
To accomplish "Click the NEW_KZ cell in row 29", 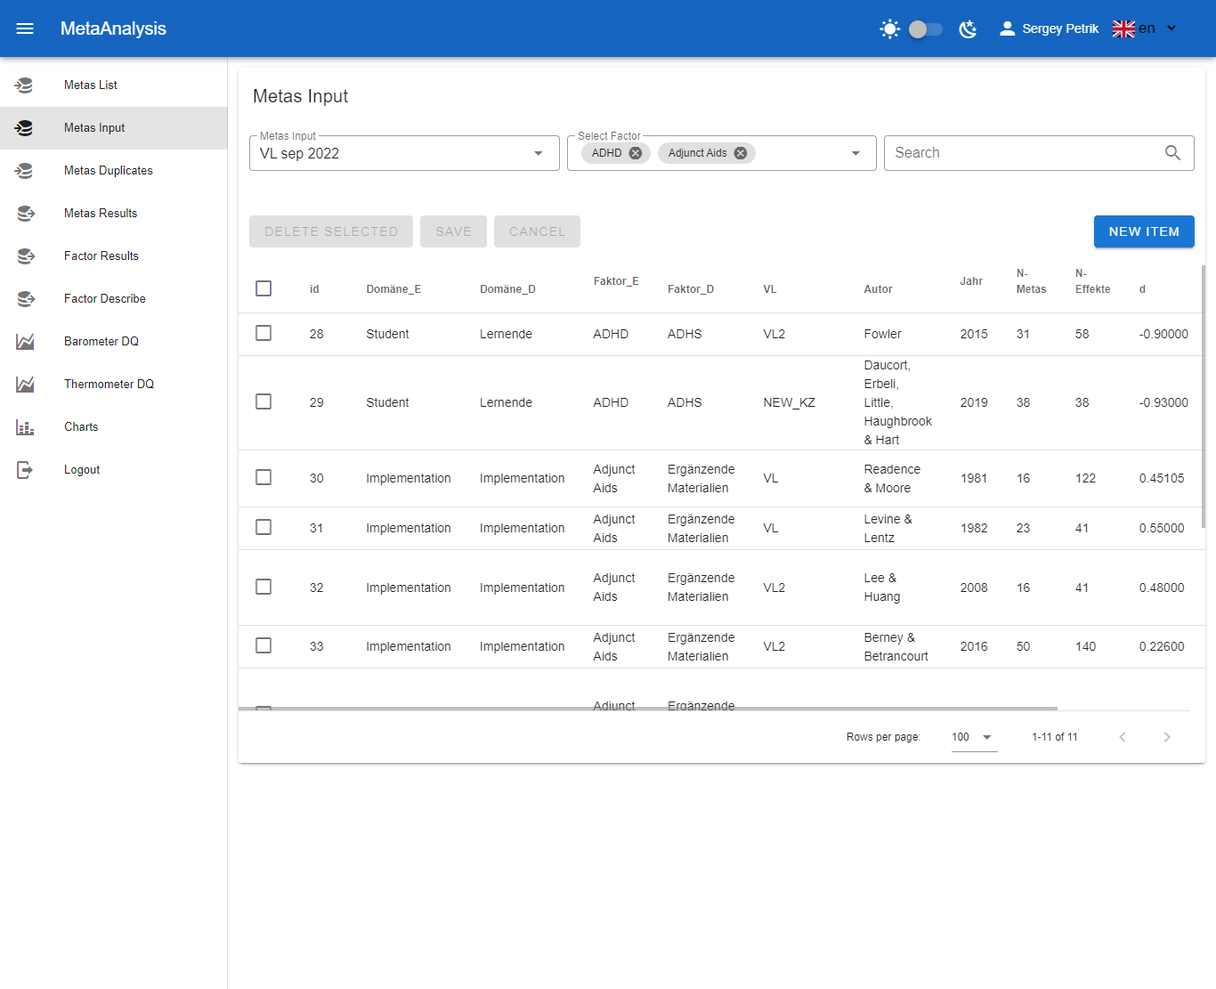I will point(789,402).
